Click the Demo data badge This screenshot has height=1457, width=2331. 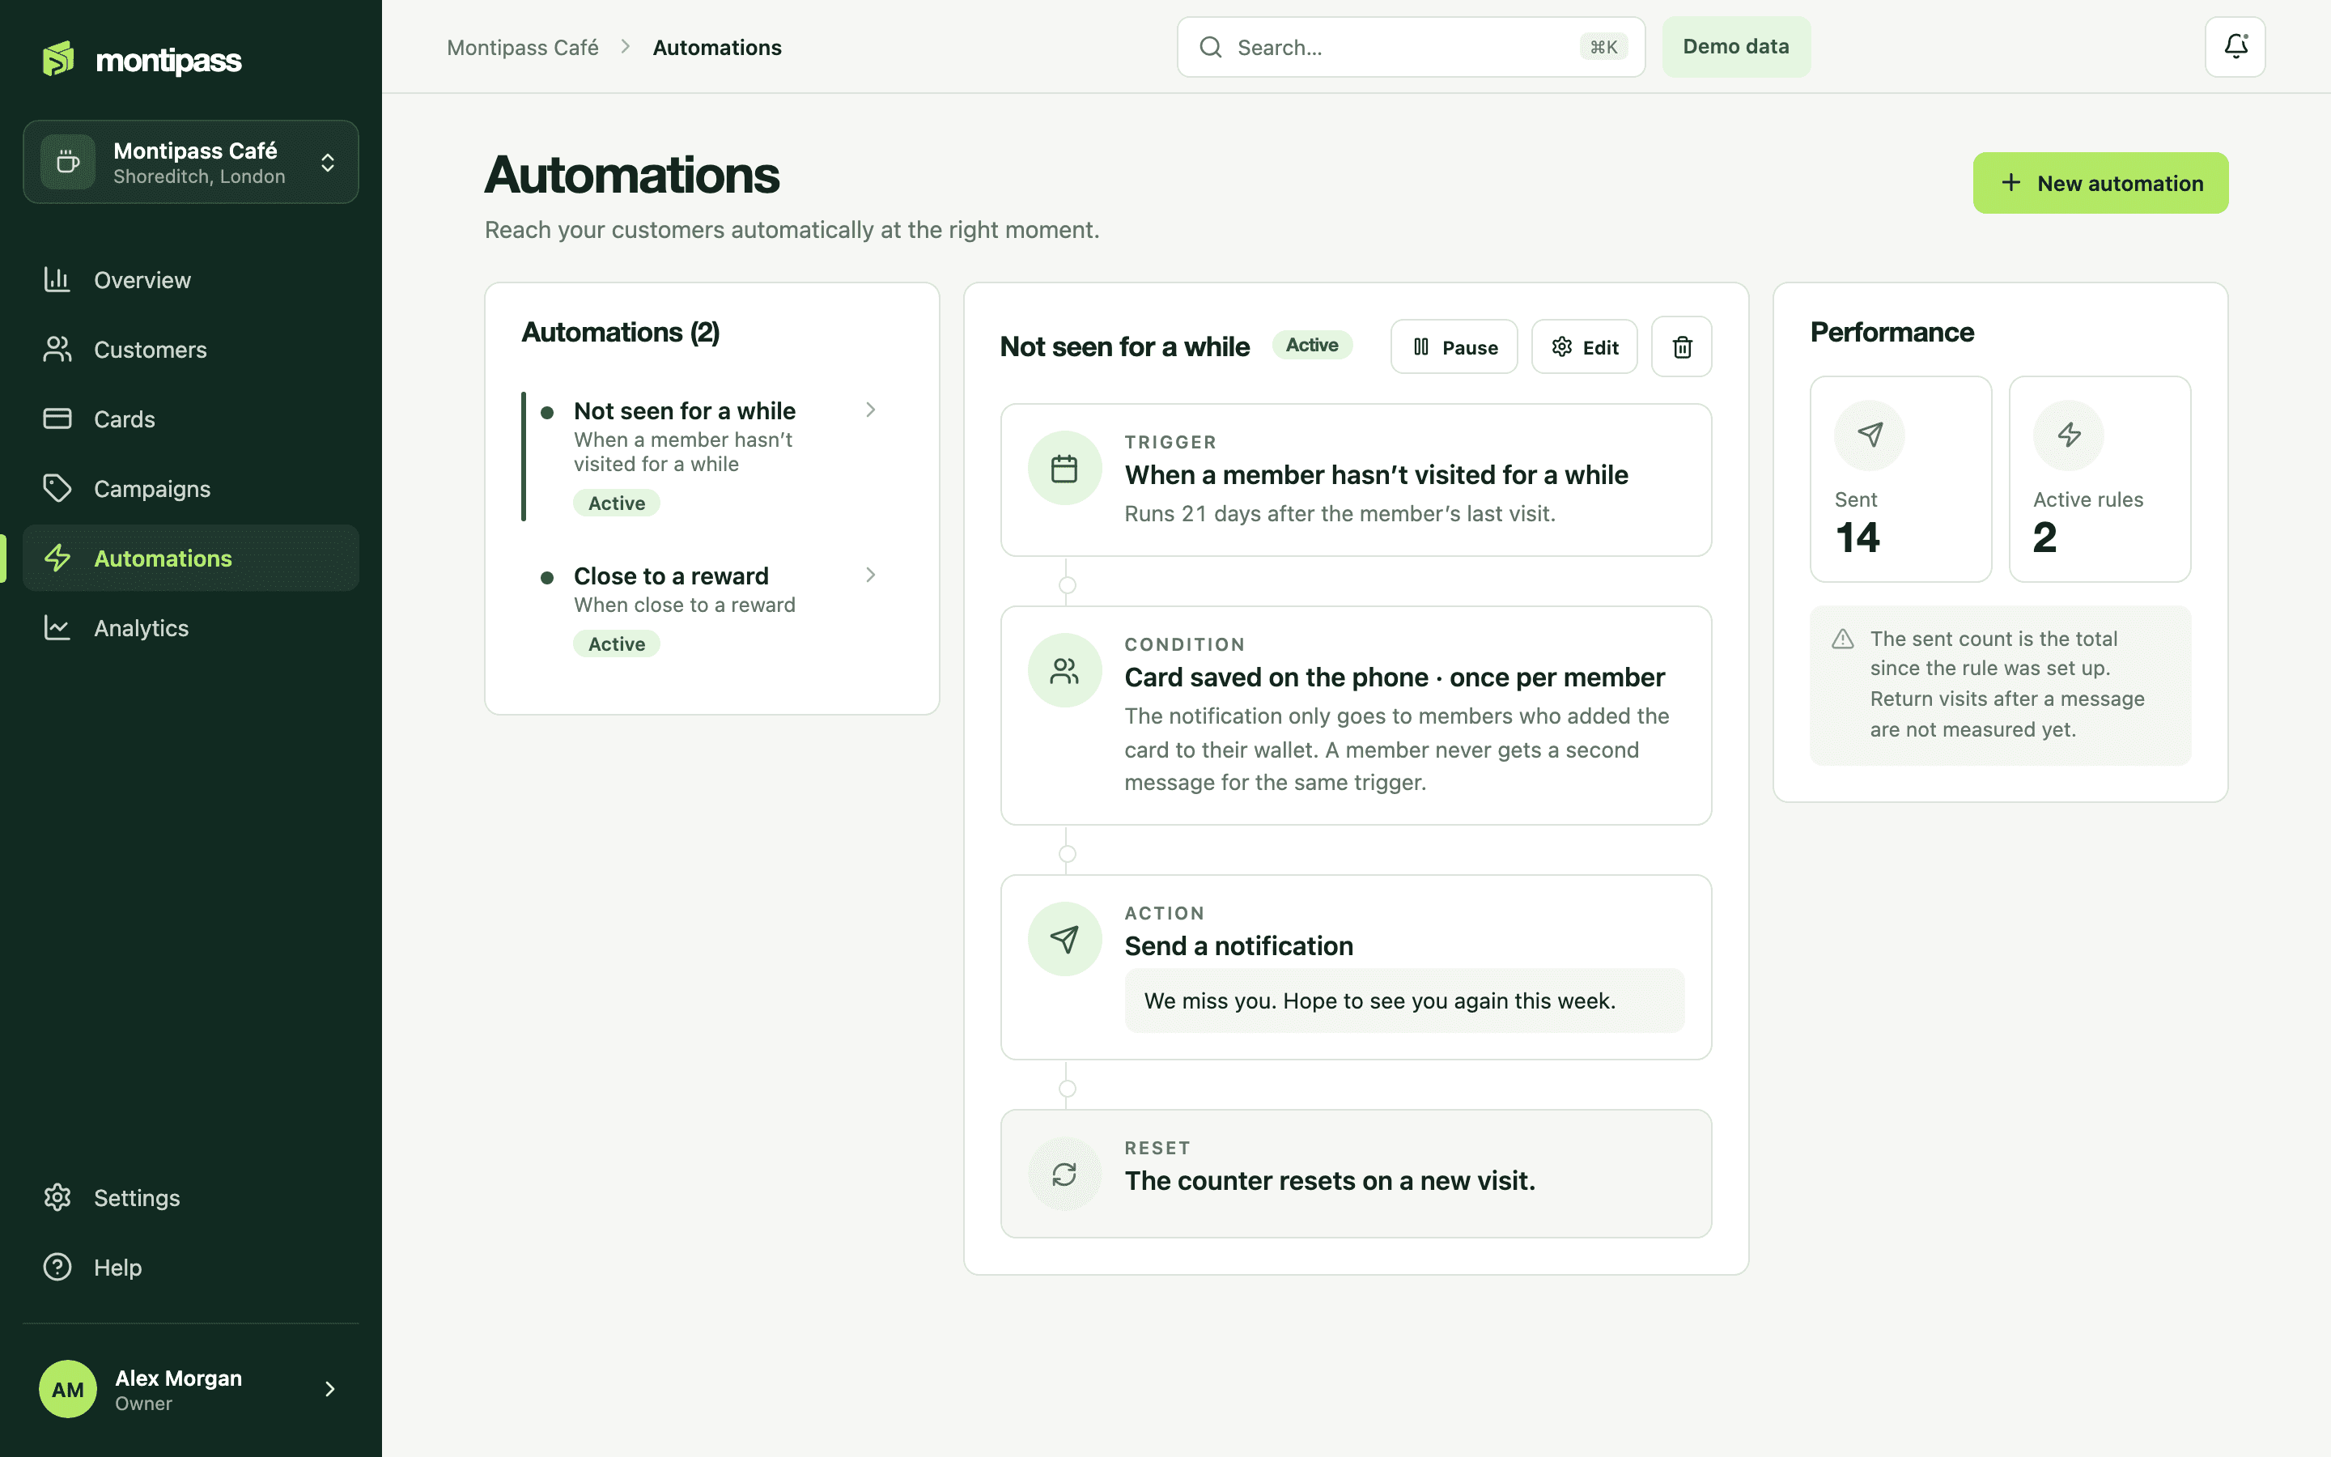click(x=1736, y=46)
